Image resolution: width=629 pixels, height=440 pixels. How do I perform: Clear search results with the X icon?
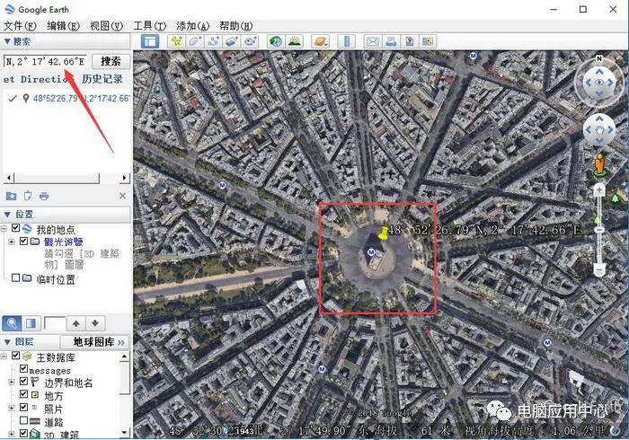[x=122, y=196]
